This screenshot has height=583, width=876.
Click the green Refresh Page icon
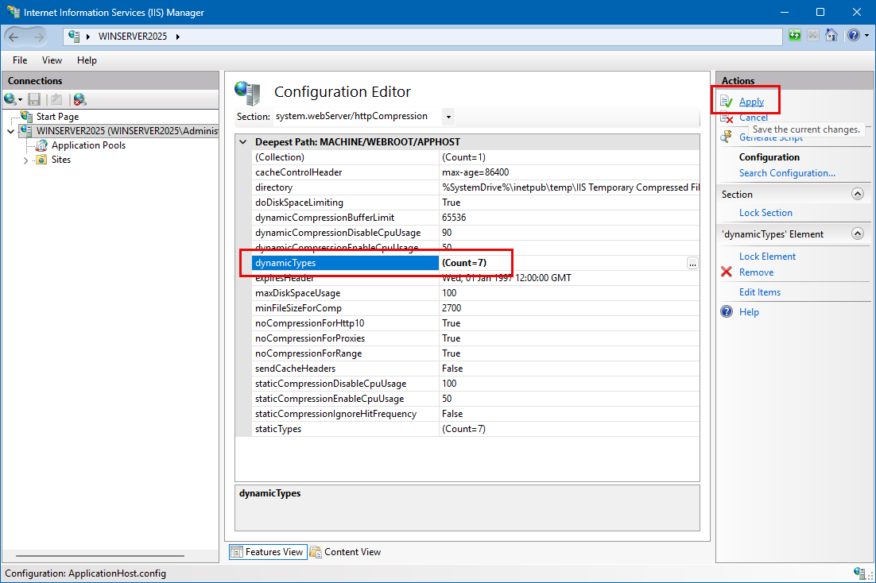click(x=795, y=36)
